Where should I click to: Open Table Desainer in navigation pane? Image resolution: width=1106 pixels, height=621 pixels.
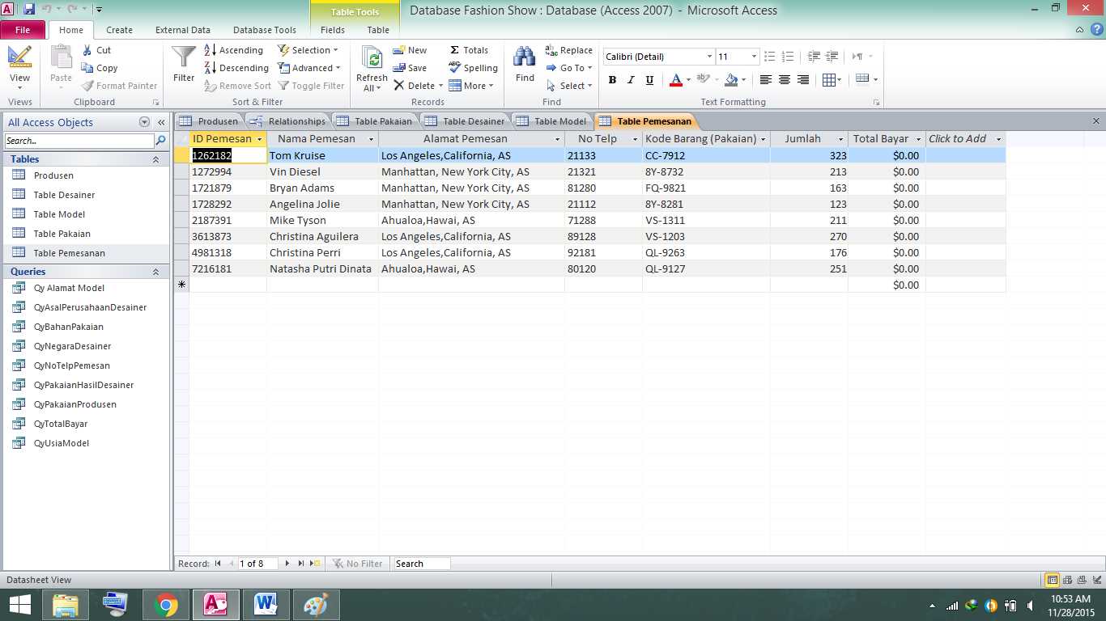64,195
